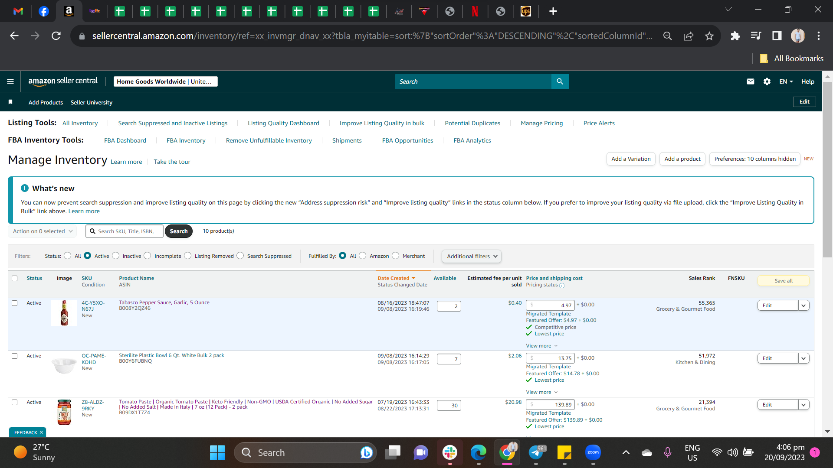This screenshot has height=468, width=833.
Task: Open the FBA Dashboard link
Action: tap(125, 140)
